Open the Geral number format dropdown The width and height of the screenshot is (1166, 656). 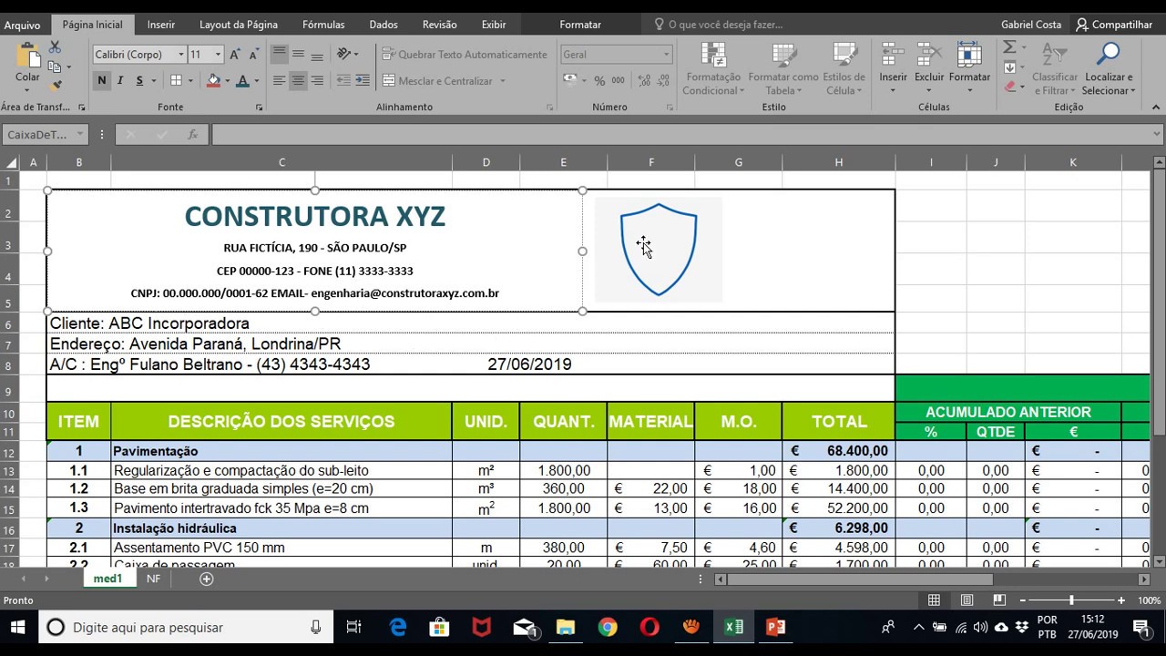click(666, 55)
